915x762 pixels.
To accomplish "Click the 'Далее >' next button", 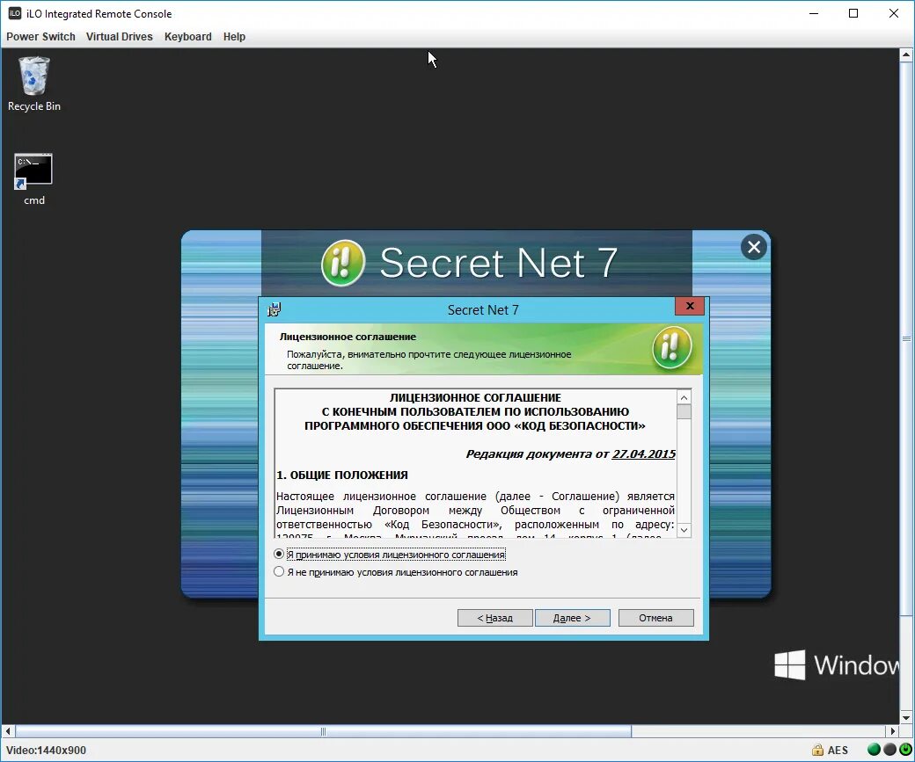I will tap(573, 618).
